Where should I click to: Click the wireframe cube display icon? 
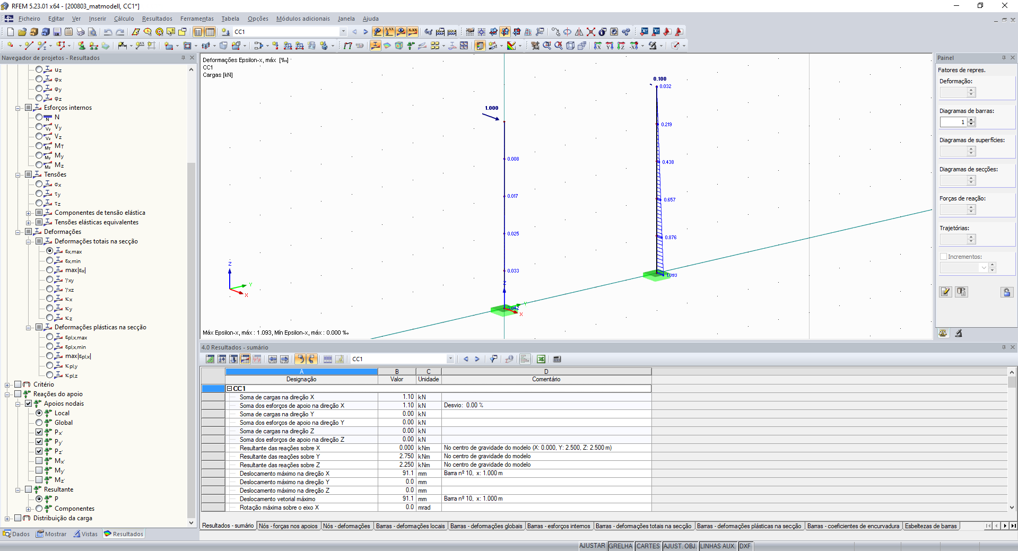point(570,46)
